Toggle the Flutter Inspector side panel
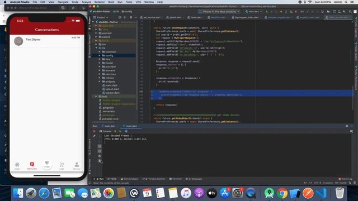The width and height of the screenshot is (358, 201). [356, 27]
